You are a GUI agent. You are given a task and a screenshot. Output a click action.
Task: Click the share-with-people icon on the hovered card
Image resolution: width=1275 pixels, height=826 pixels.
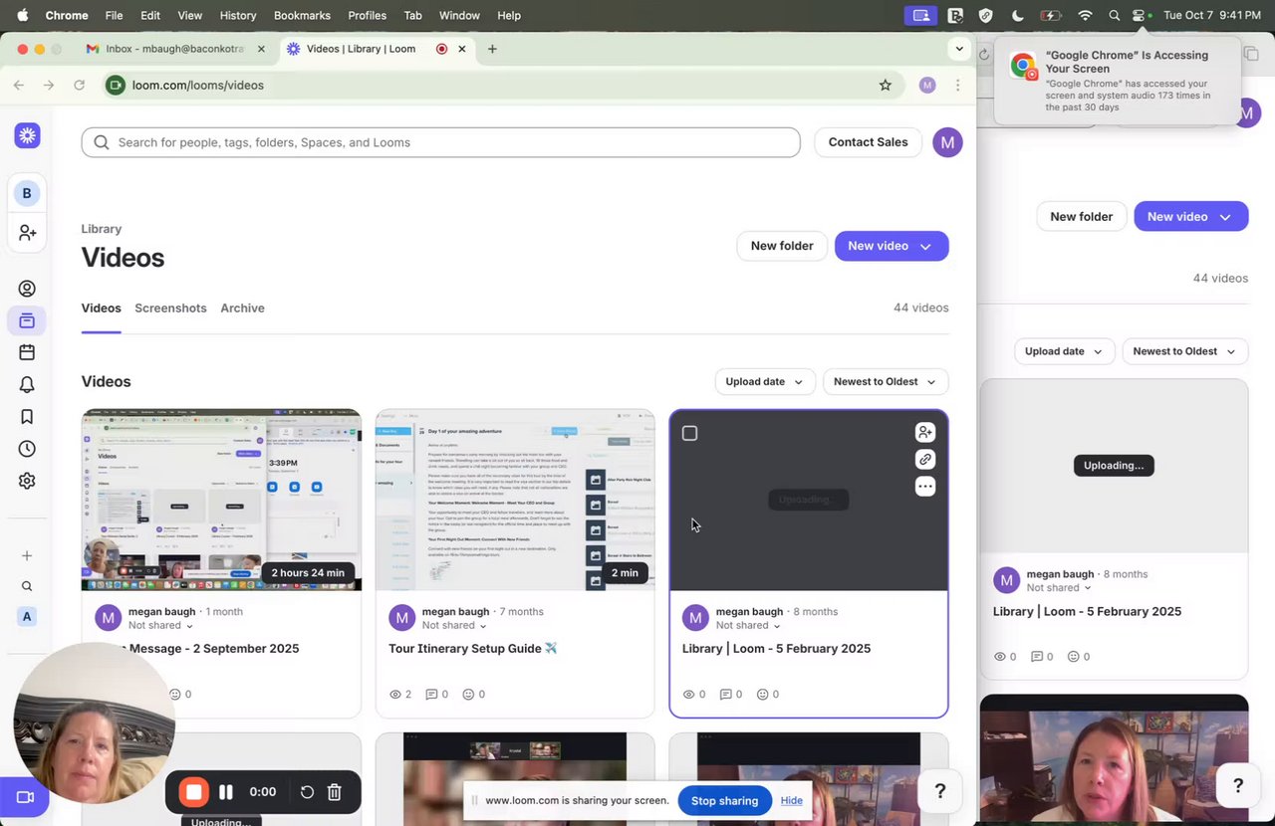925,432
